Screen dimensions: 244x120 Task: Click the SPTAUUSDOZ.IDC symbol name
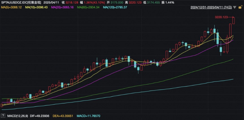(14, 3)
